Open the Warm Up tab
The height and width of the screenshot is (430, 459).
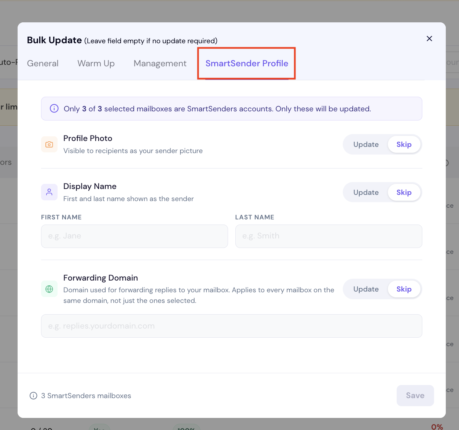pos(96,63)
